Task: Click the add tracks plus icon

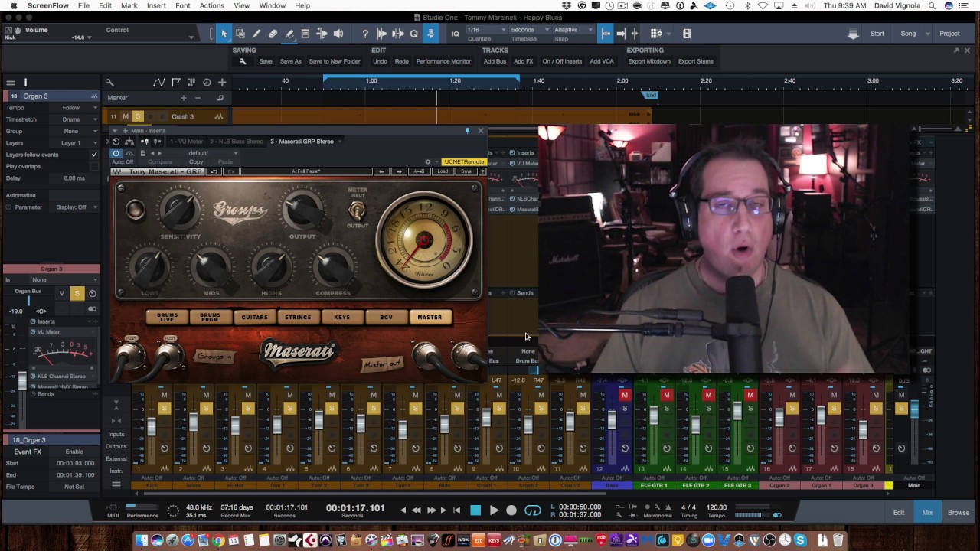Action: point(222,82)
